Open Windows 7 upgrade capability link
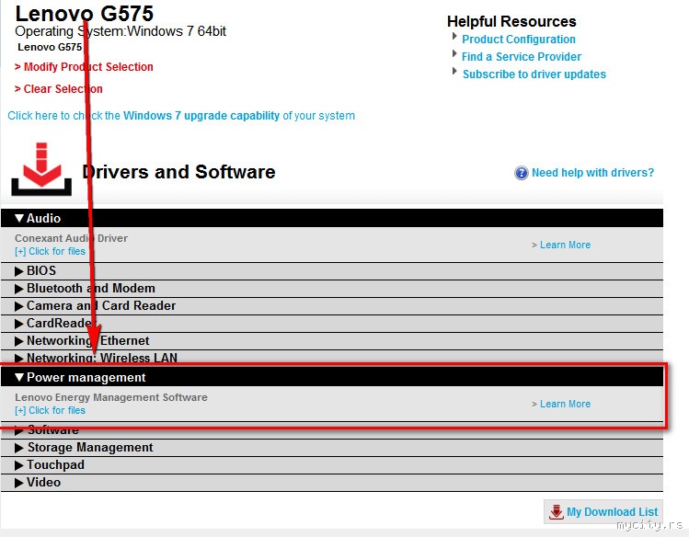 coord(201,116)
